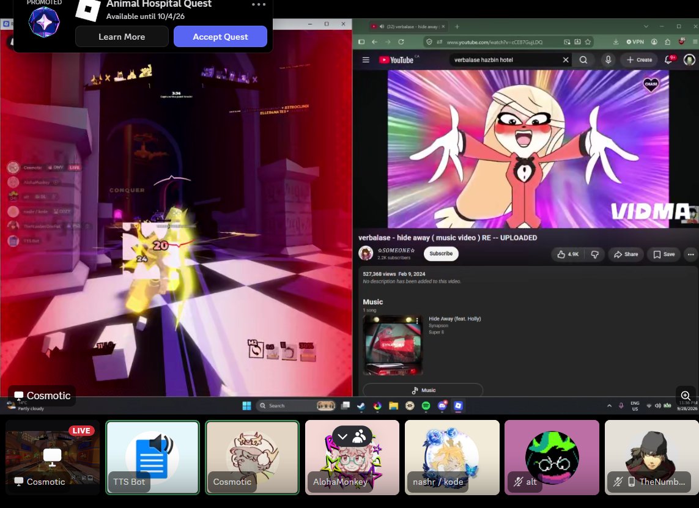Subscribe to the SOMEONE channel

(x=441, y=254)
